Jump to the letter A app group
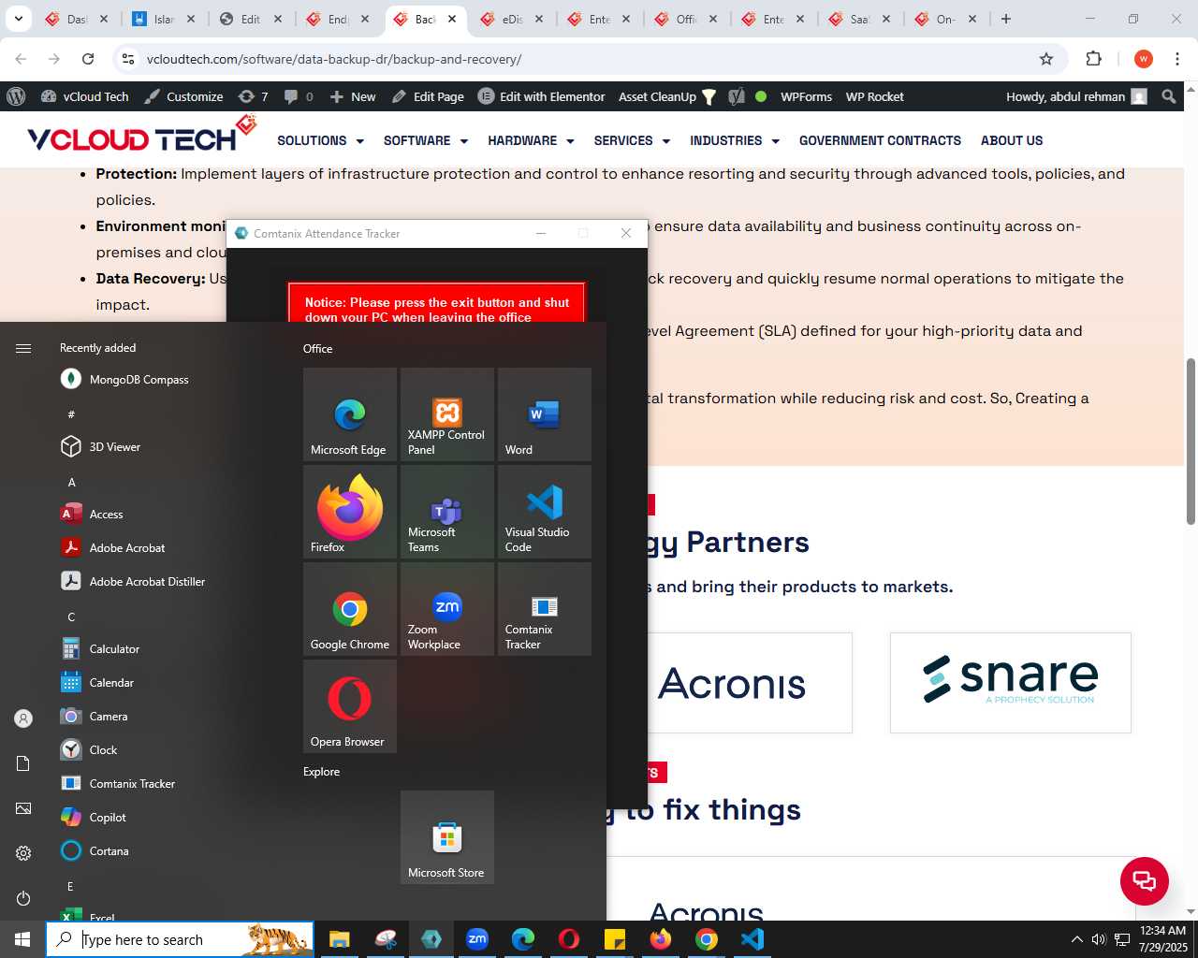This screenshot has height=958, width=1198. tap(71, 483)
